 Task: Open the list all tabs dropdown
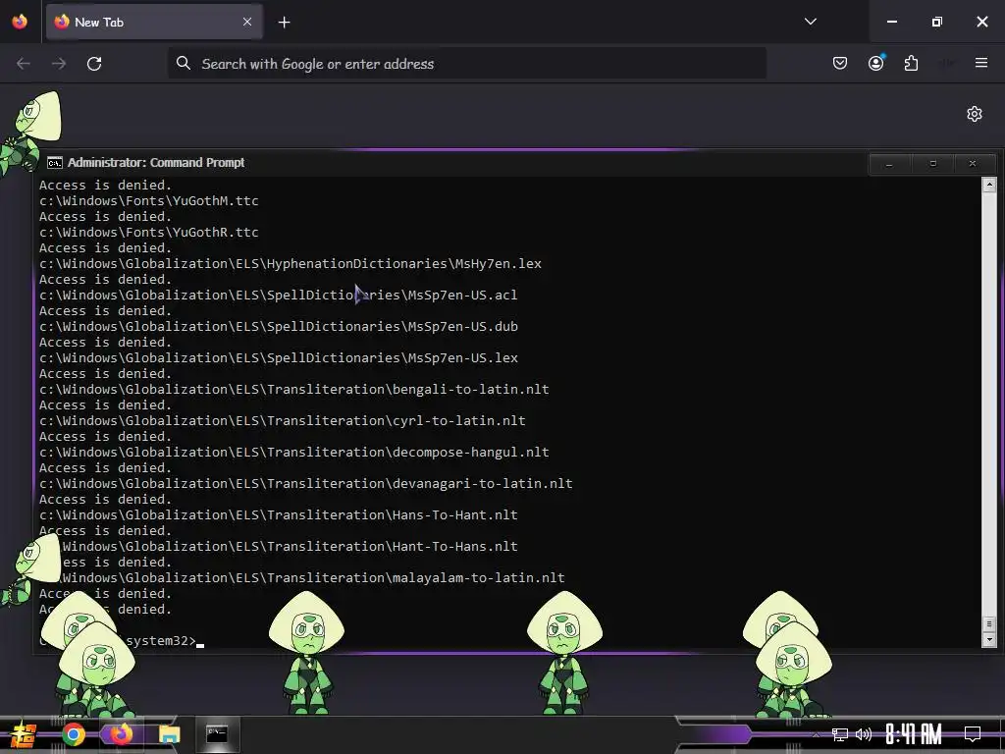click(x=810, y=22)
